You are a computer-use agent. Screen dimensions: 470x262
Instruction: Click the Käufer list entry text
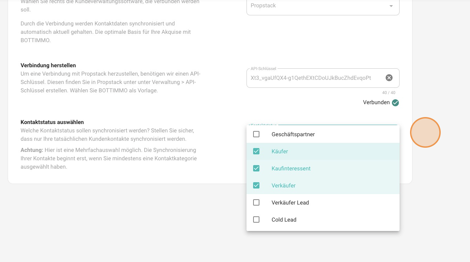pos(280,152)
